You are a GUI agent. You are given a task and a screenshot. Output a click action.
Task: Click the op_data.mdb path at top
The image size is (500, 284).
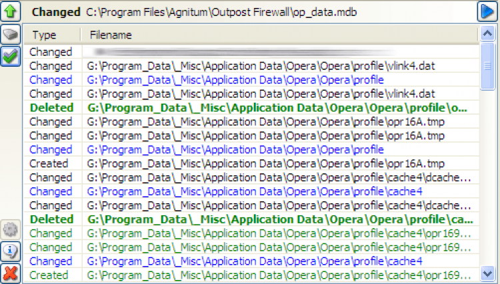click(x=221, y=12)
